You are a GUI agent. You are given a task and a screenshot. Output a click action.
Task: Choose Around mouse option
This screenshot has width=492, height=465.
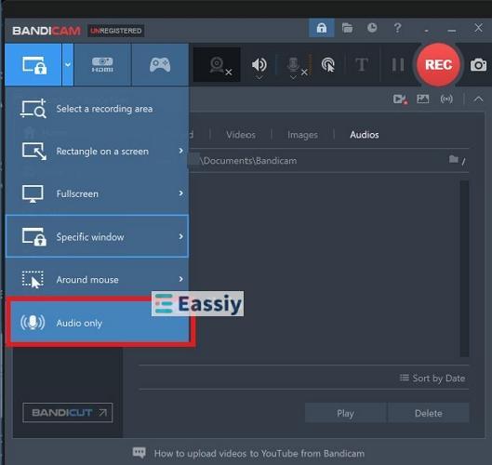click(x=98, y=279)
